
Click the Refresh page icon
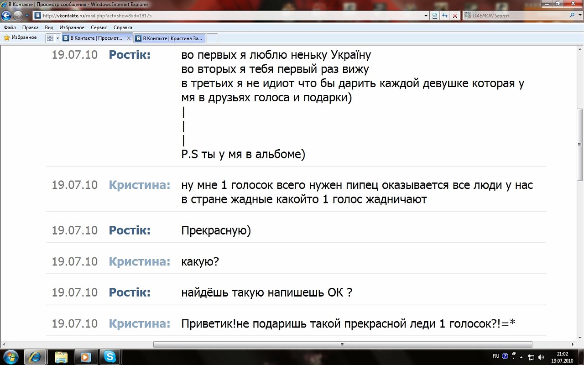point(445,16)
